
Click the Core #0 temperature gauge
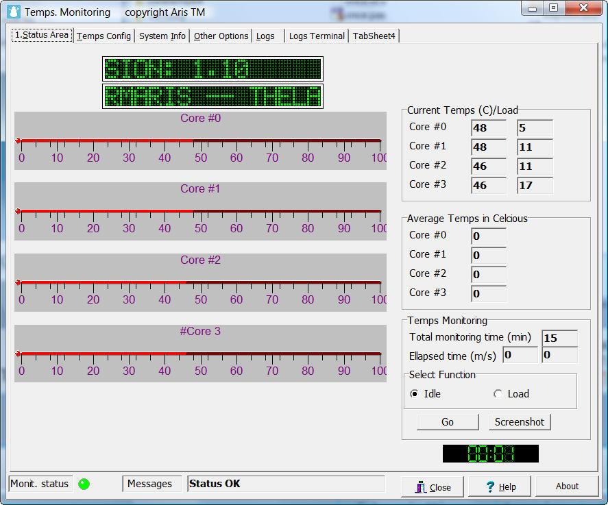pyautogui.click(x=200, y=140)
